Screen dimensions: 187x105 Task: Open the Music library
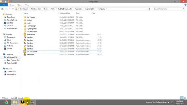pos(9,40)
